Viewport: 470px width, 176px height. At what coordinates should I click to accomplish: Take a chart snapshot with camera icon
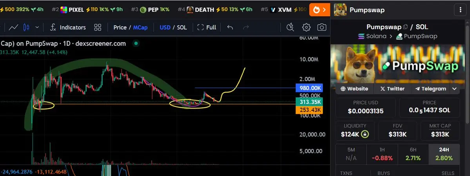point(321,27)
